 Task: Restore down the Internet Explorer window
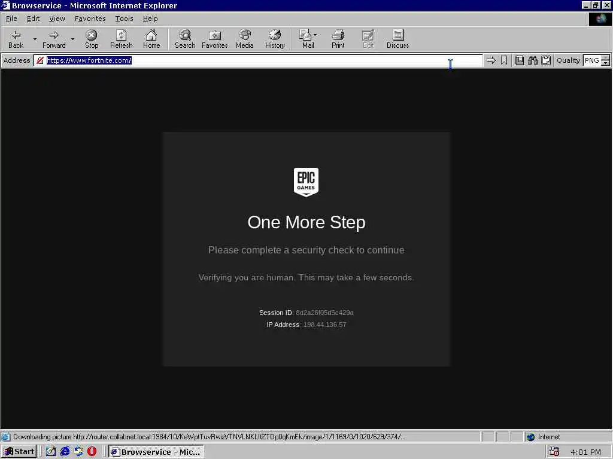click(596, 5)
